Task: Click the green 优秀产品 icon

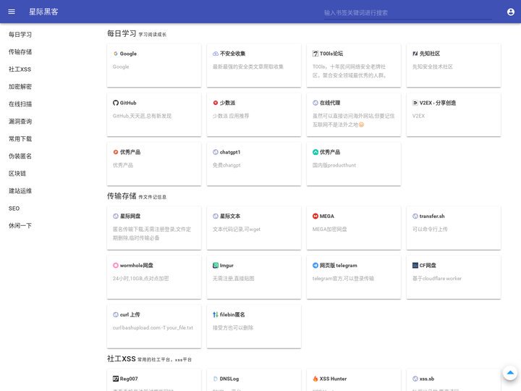Action: tap(315, 152)
